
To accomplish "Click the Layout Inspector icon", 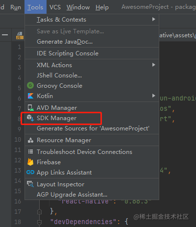I will coord(30,184).
